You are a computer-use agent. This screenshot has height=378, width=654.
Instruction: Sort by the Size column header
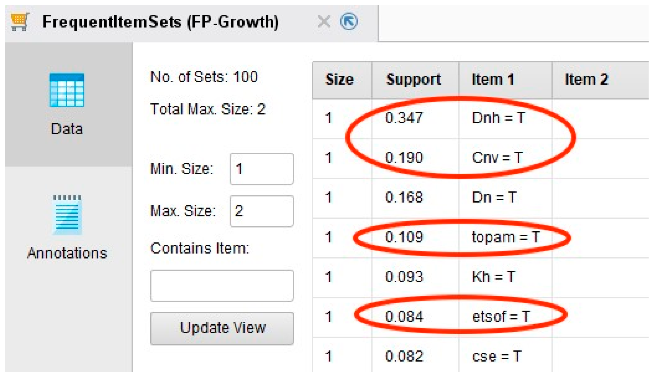click(340, 80)
